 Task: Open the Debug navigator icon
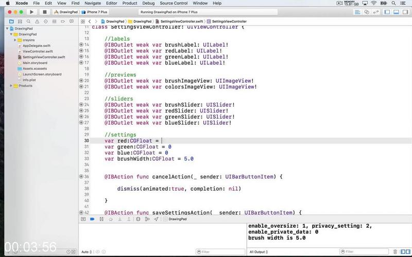[55, 22]
